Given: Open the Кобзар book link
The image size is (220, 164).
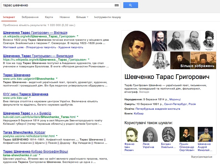Looking at the screenshot, I should pos(139,114).
